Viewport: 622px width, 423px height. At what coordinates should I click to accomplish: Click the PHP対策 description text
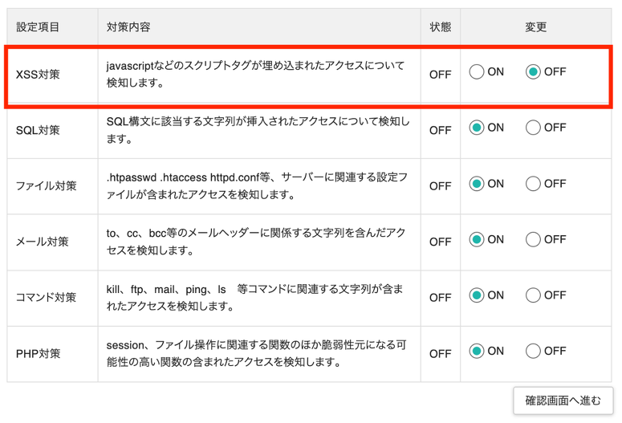click(257, 353)
